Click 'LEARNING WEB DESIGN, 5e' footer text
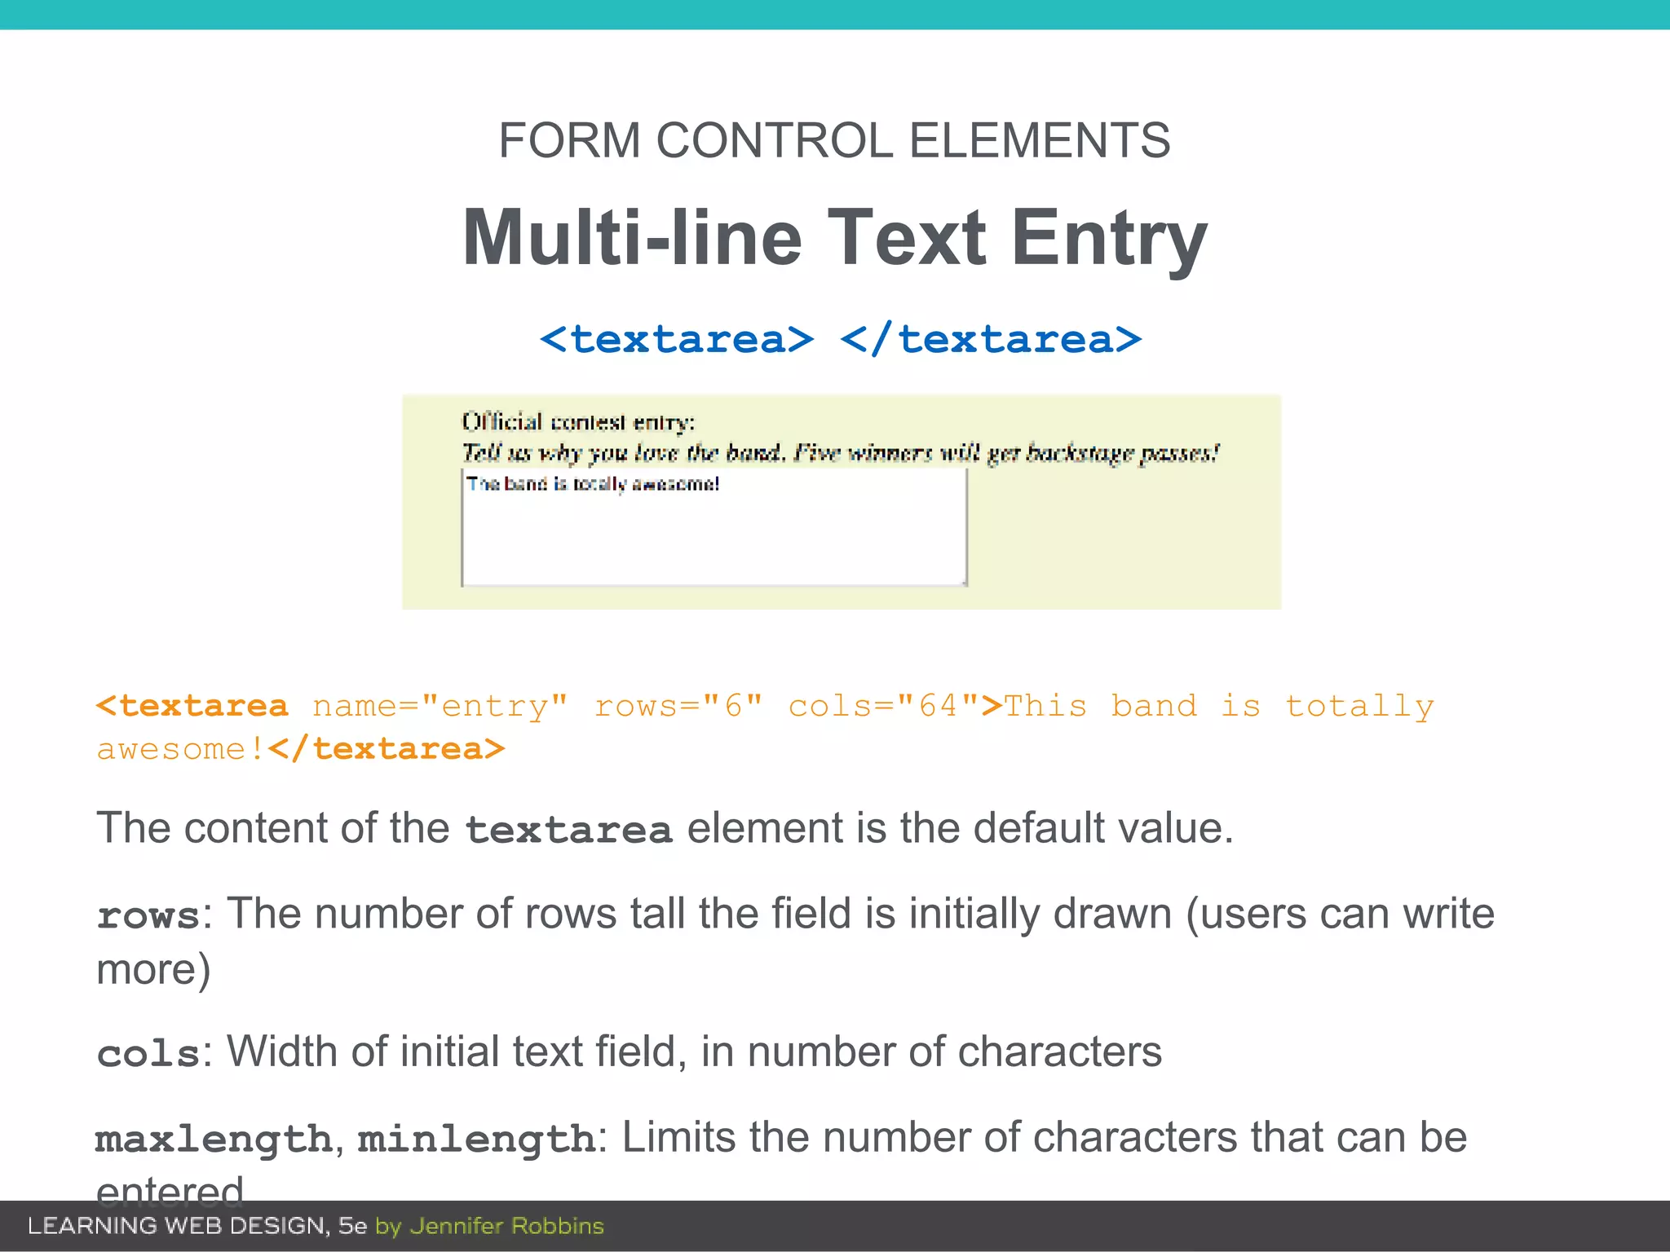The width and height of the screenshot is (1670, 1252). pyautogui.click(x=197, y=1226)
